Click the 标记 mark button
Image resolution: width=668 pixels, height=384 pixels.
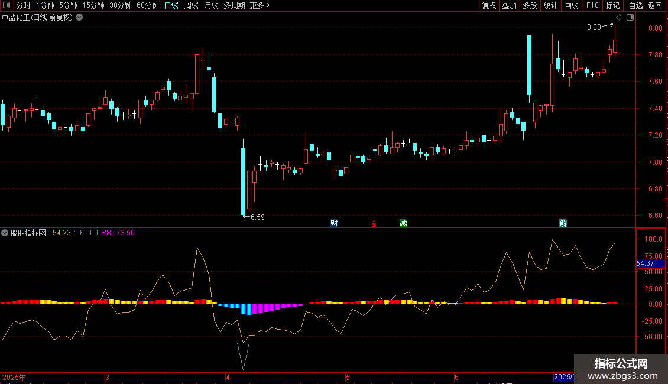tap(612, 5)
